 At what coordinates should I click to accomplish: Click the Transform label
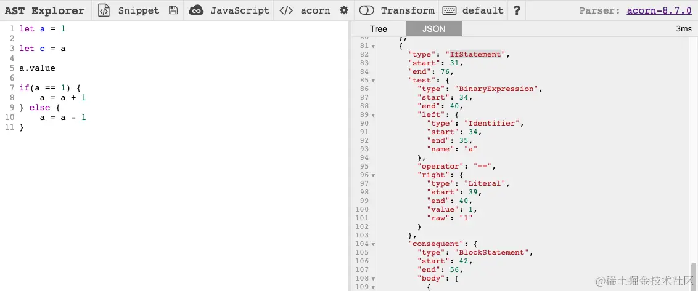(x=408, y=10)
